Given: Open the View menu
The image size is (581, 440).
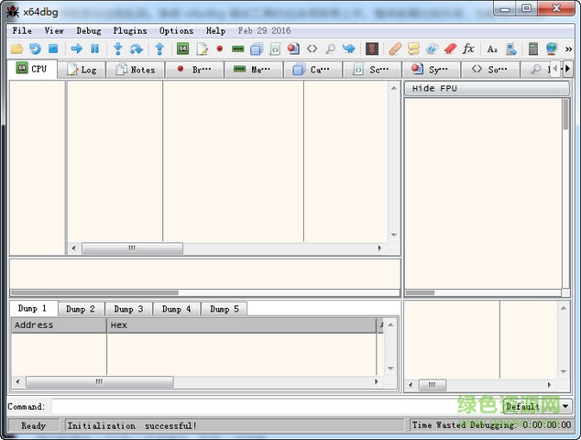Looking at the screenshot, I should pyautogui.click(x=54, y=31).
